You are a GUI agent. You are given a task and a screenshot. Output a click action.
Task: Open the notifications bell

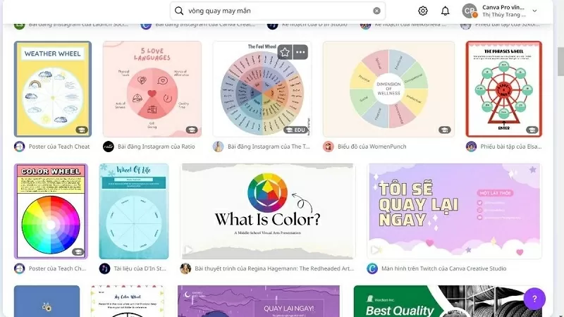(446, 11)
